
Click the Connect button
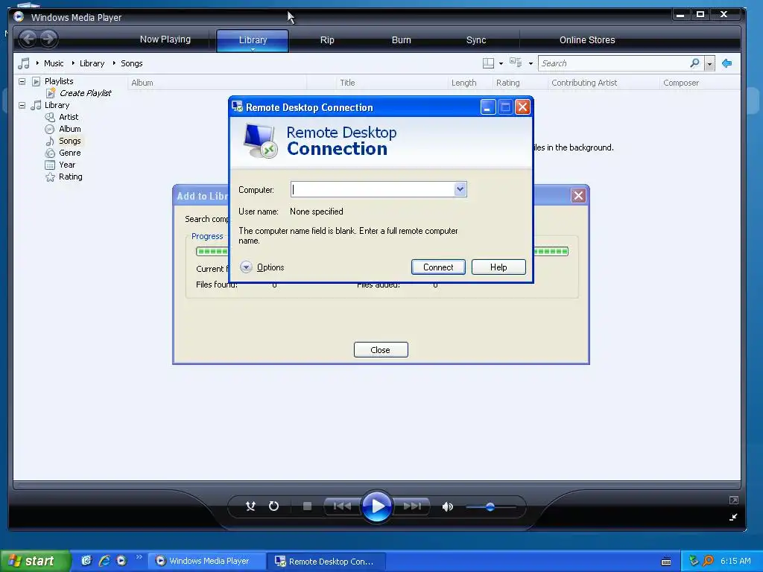[x=438, y=267]
